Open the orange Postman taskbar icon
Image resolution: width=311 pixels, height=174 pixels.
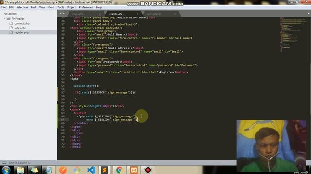pos(63,170)
